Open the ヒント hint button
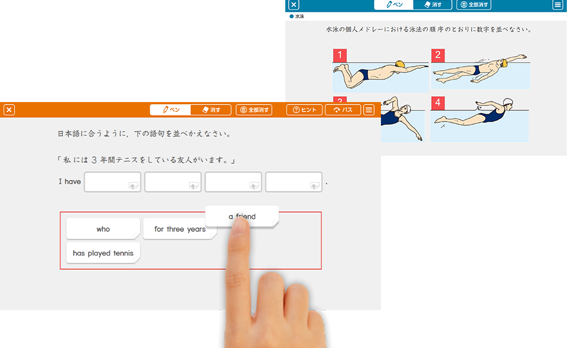This screenshot has width=567, height=348. point(304,110)
